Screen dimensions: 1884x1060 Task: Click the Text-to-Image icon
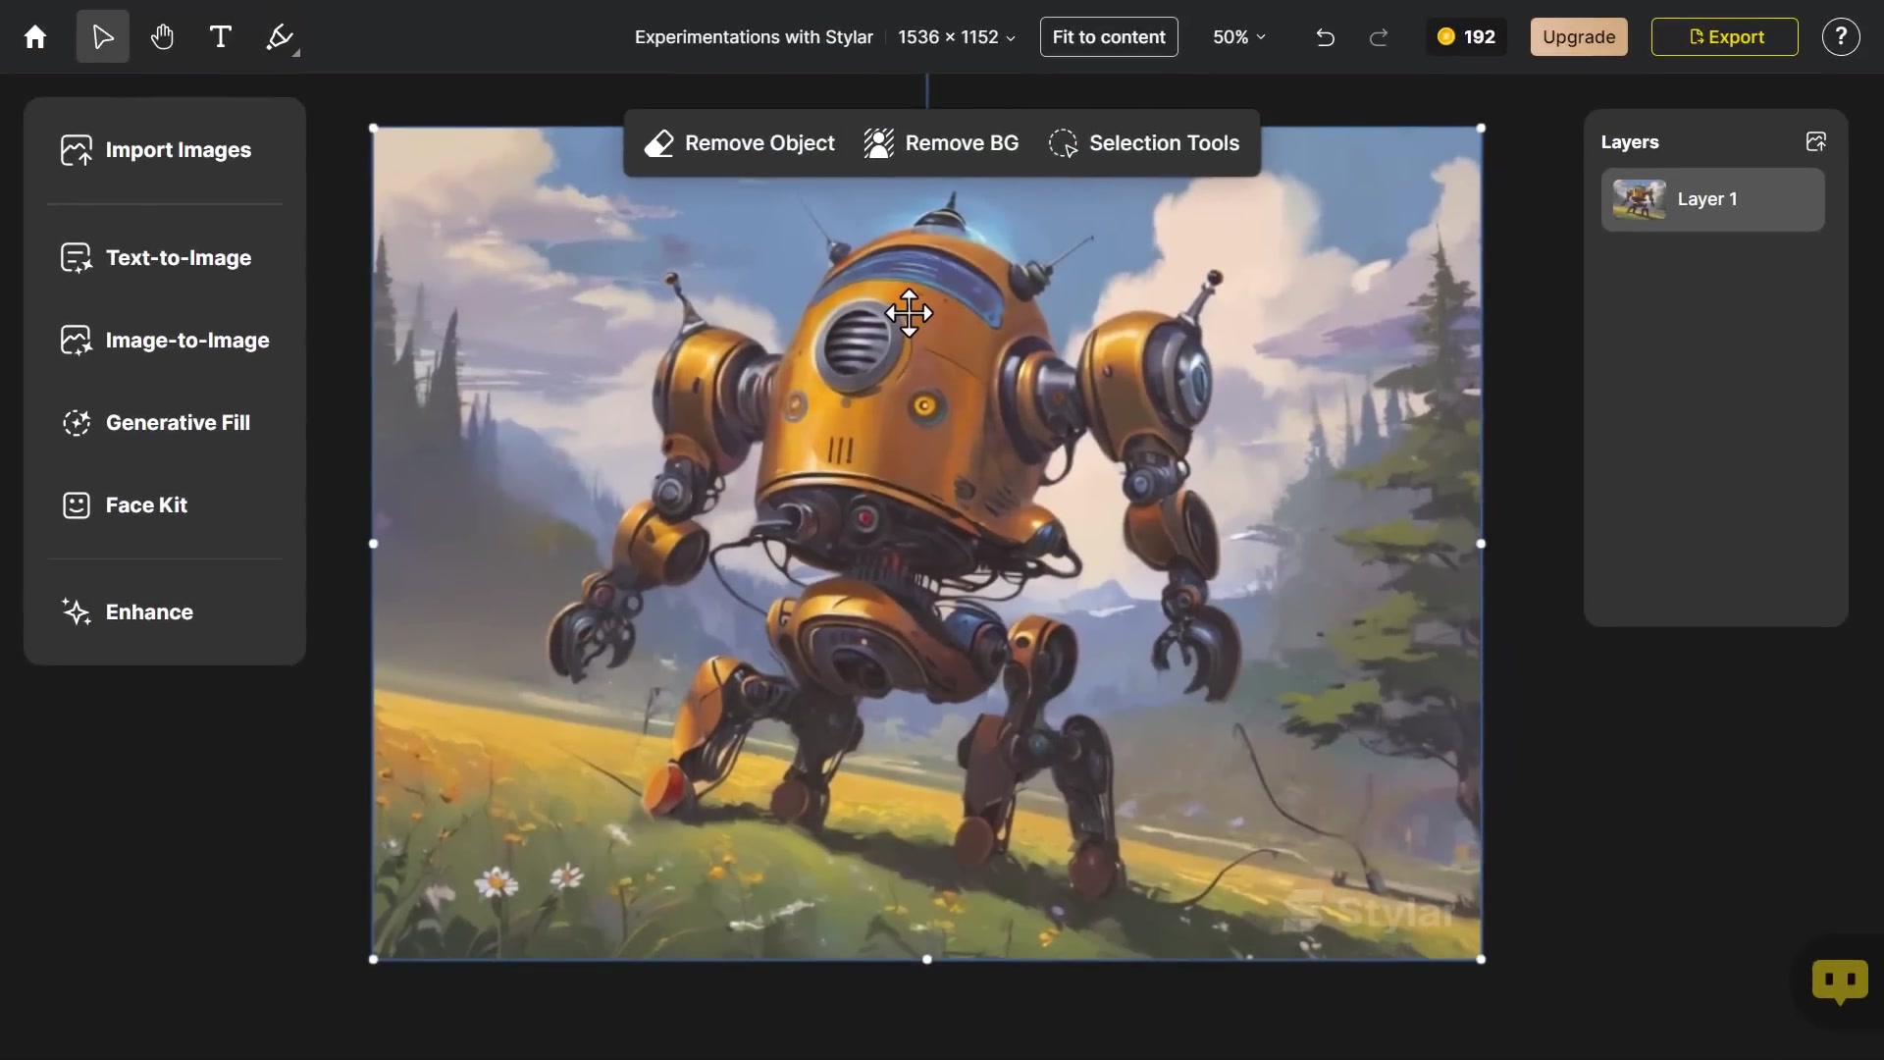[77, 258]
